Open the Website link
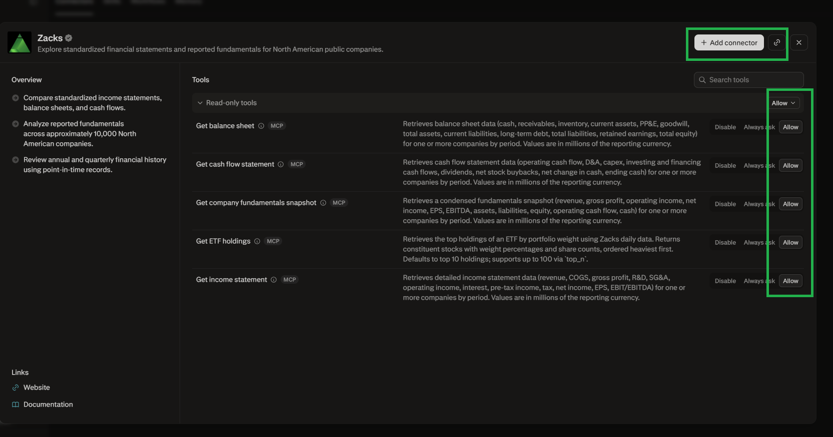This screenshot has height=437, width=833. point(37,388)
